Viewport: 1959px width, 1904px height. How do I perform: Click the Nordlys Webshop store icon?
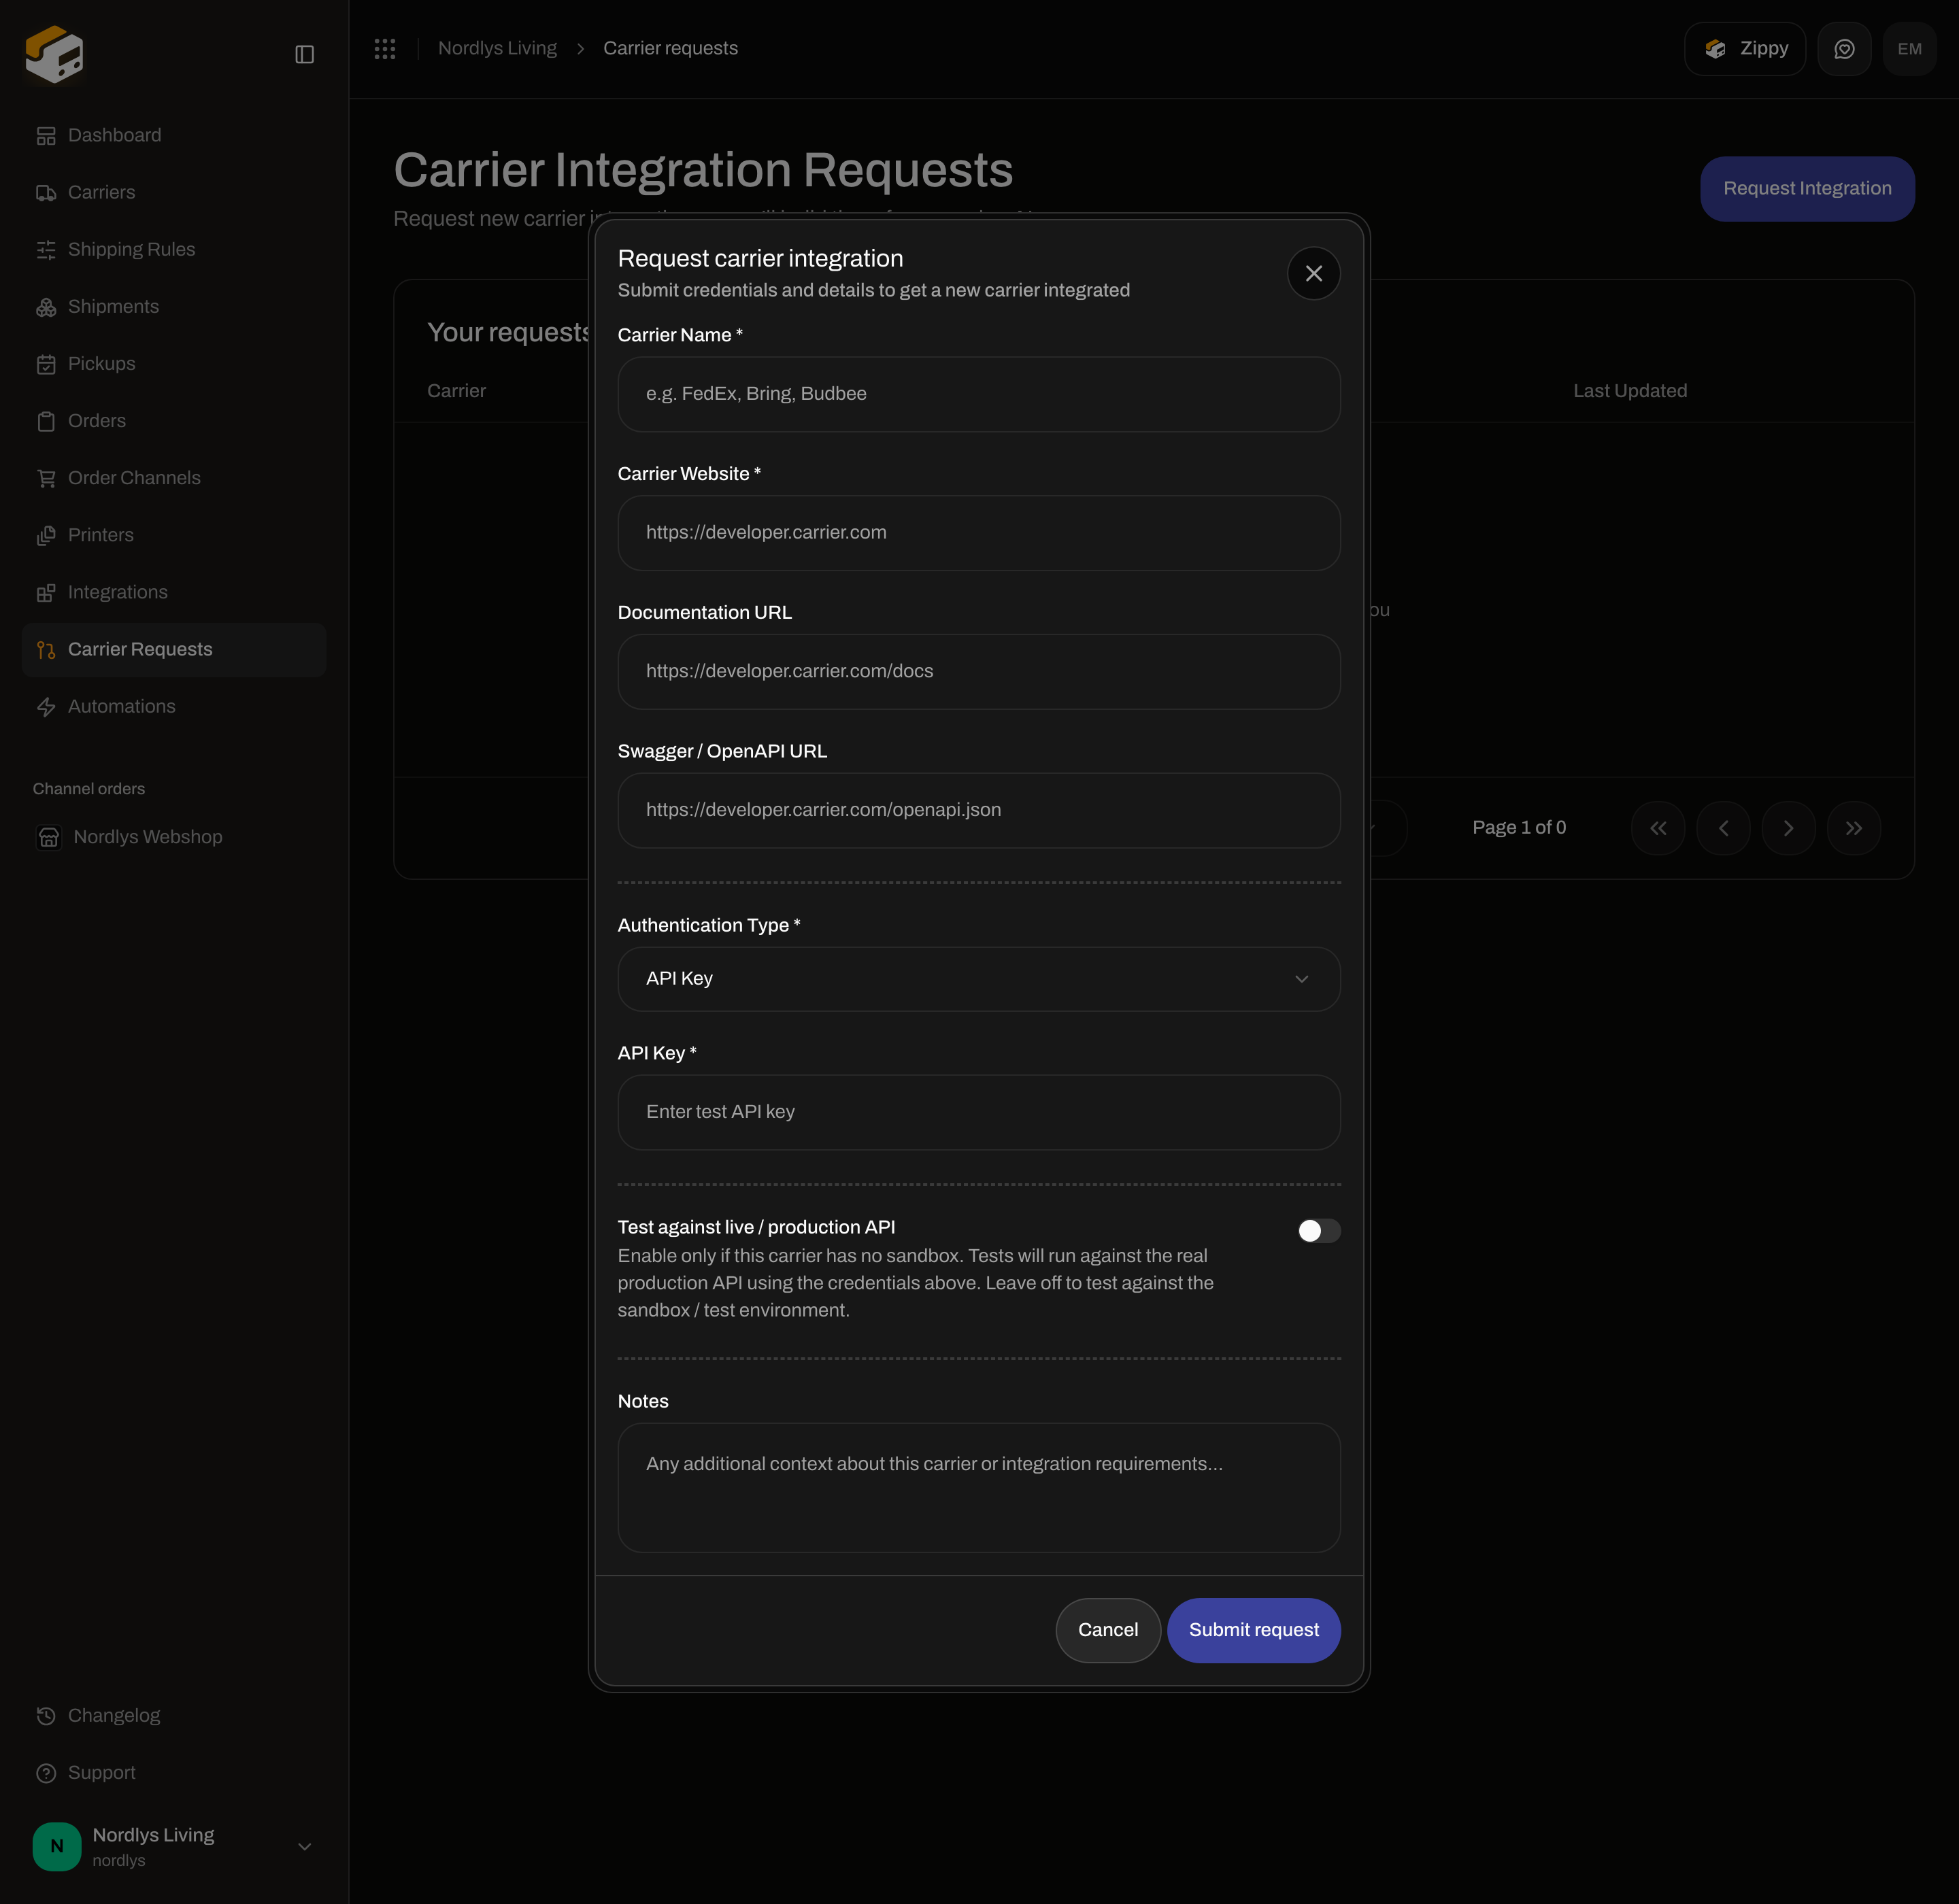49,837
